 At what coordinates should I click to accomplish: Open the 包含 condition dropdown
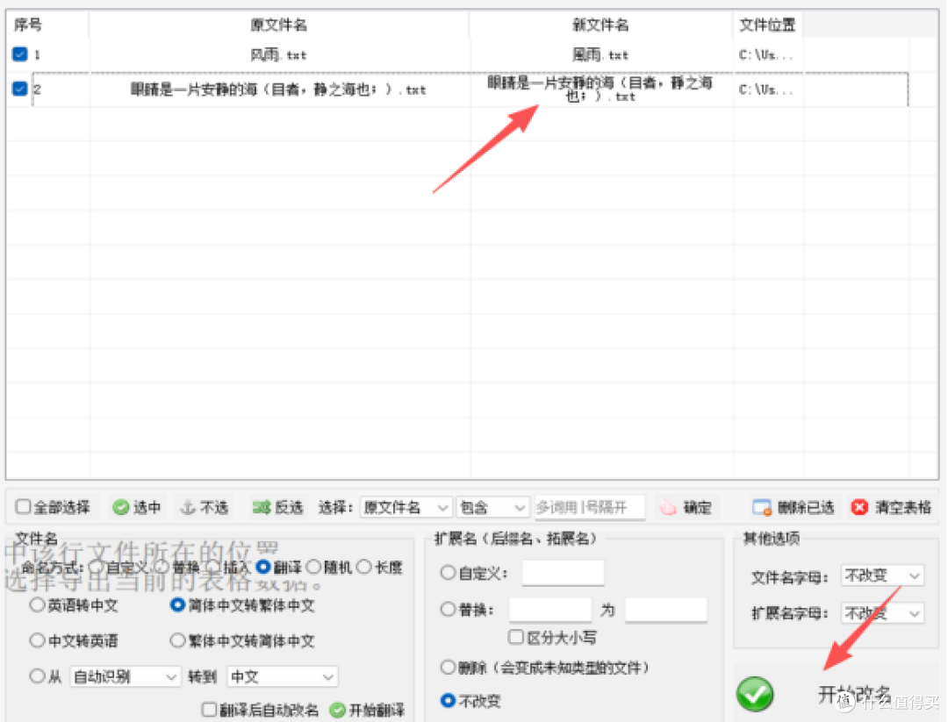492,508
